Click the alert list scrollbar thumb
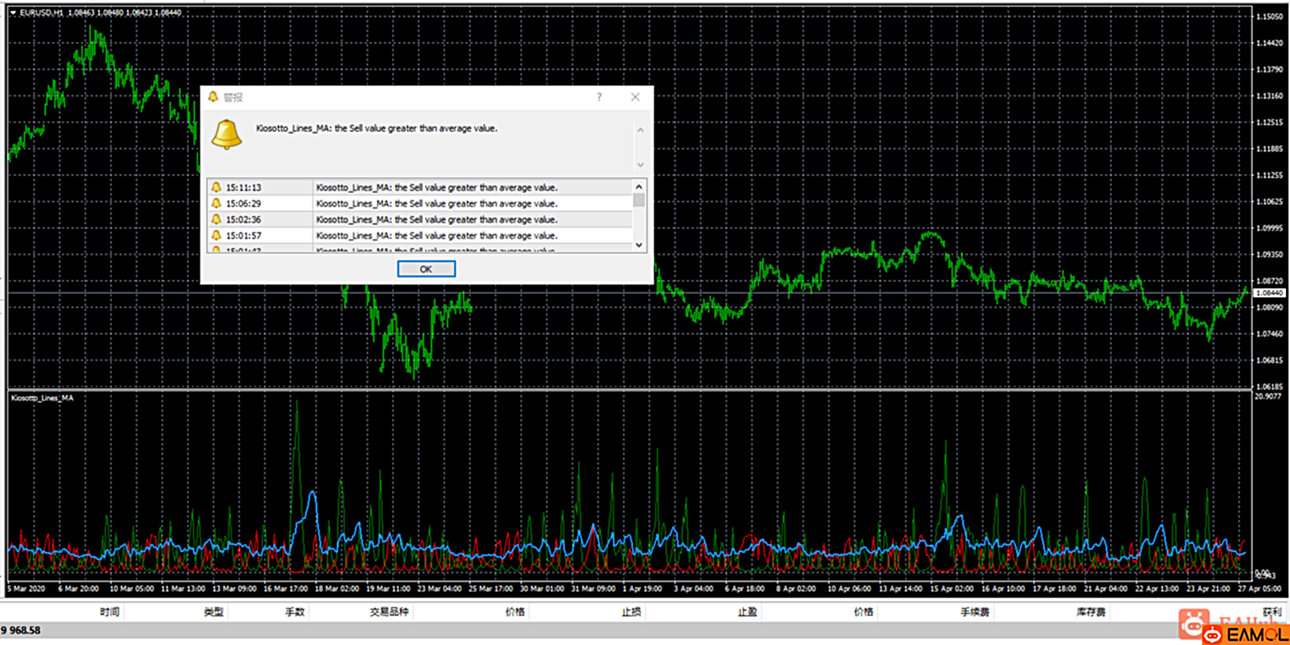The height and width of the screenshot is (645, 1290). (639, 200)
